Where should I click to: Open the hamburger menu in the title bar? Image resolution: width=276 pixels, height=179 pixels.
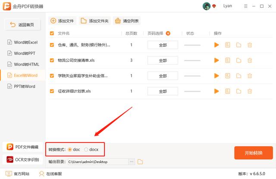245,6
